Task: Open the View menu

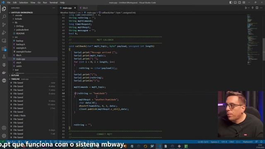Action: [33, 2]
